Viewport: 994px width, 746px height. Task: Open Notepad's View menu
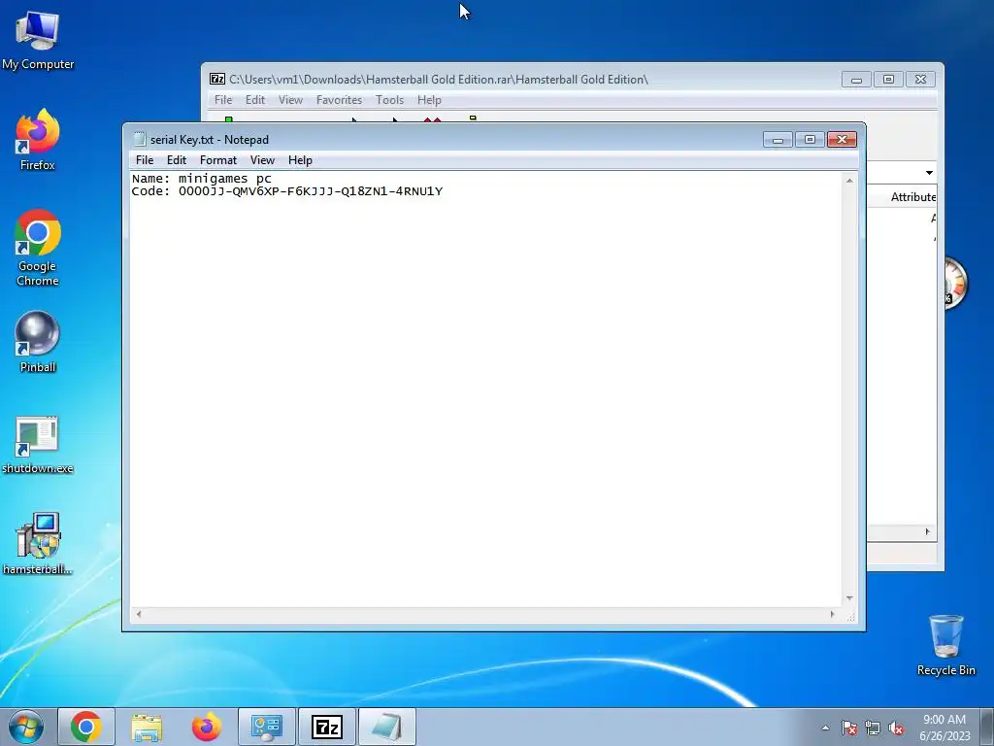262,160
